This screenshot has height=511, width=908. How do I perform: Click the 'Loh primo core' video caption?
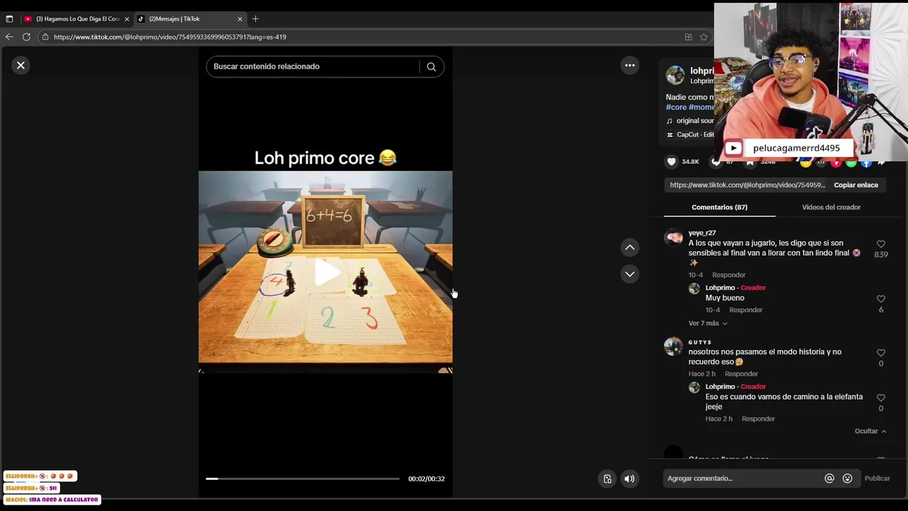click(326, 158)
